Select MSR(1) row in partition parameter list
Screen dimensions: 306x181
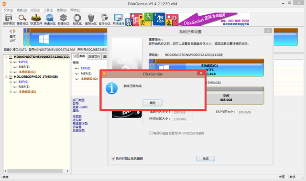coord(86,74)
